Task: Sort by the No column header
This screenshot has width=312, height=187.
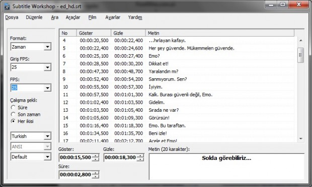Action: pyautogui.click(x=68, y=33)
